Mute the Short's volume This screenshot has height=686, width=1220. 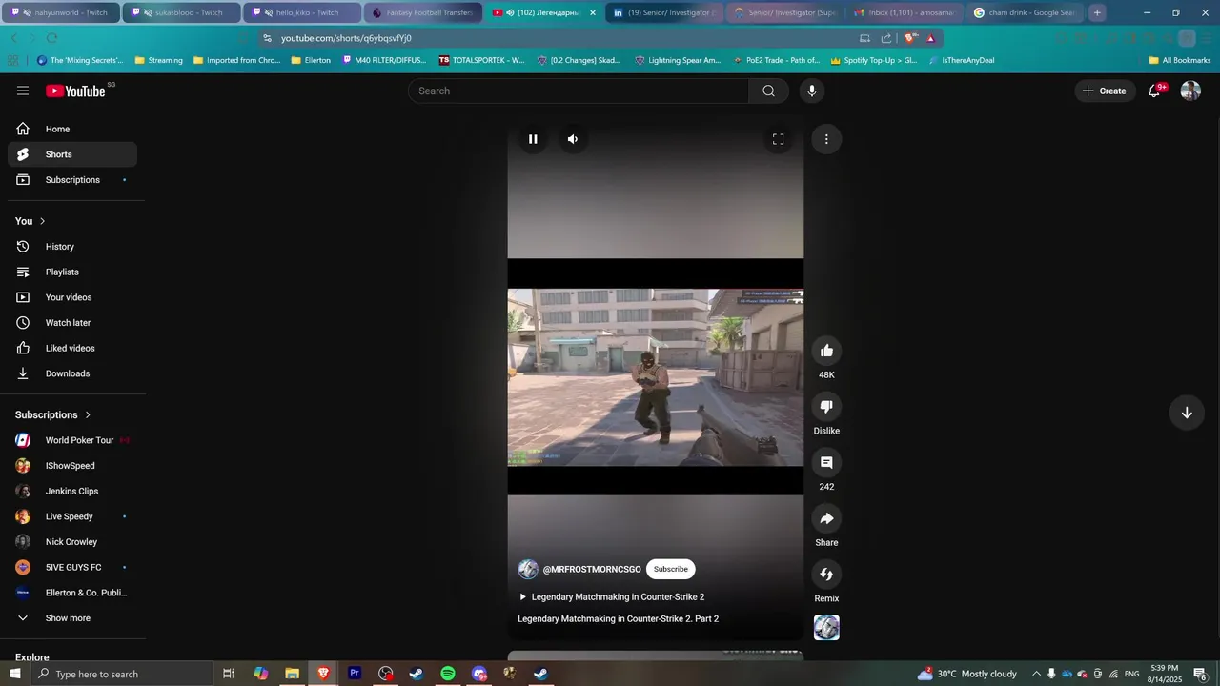click(572, 139)
